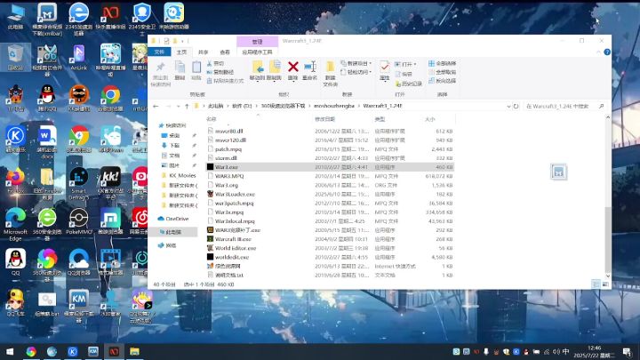Click the Manage contextual tab header

pos(257,41)
